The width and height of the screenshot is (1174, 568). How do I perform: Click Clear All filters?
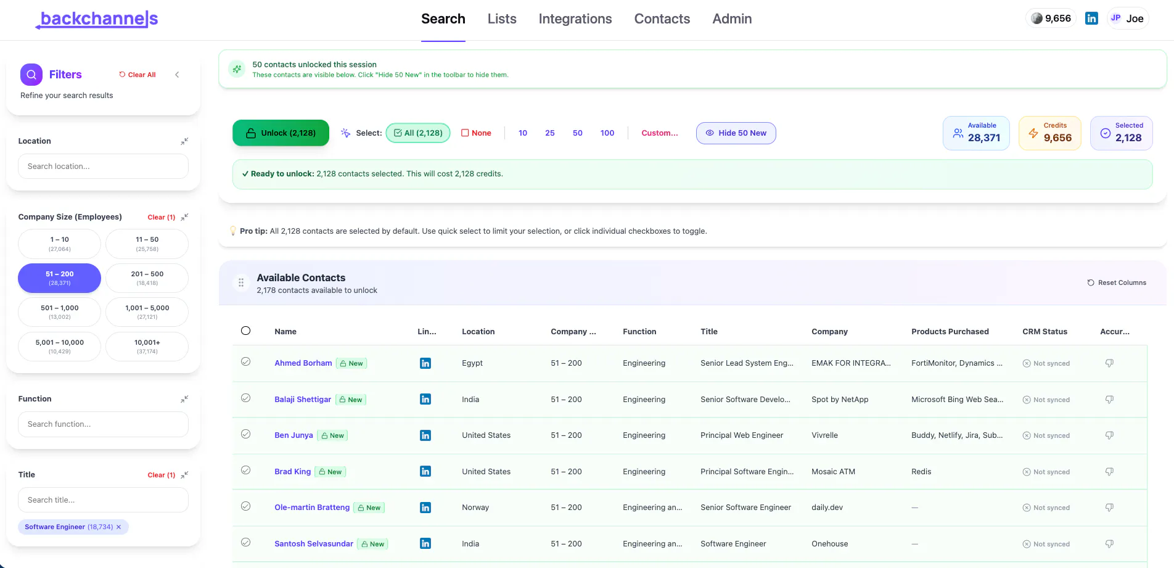(x=138, y=75)
